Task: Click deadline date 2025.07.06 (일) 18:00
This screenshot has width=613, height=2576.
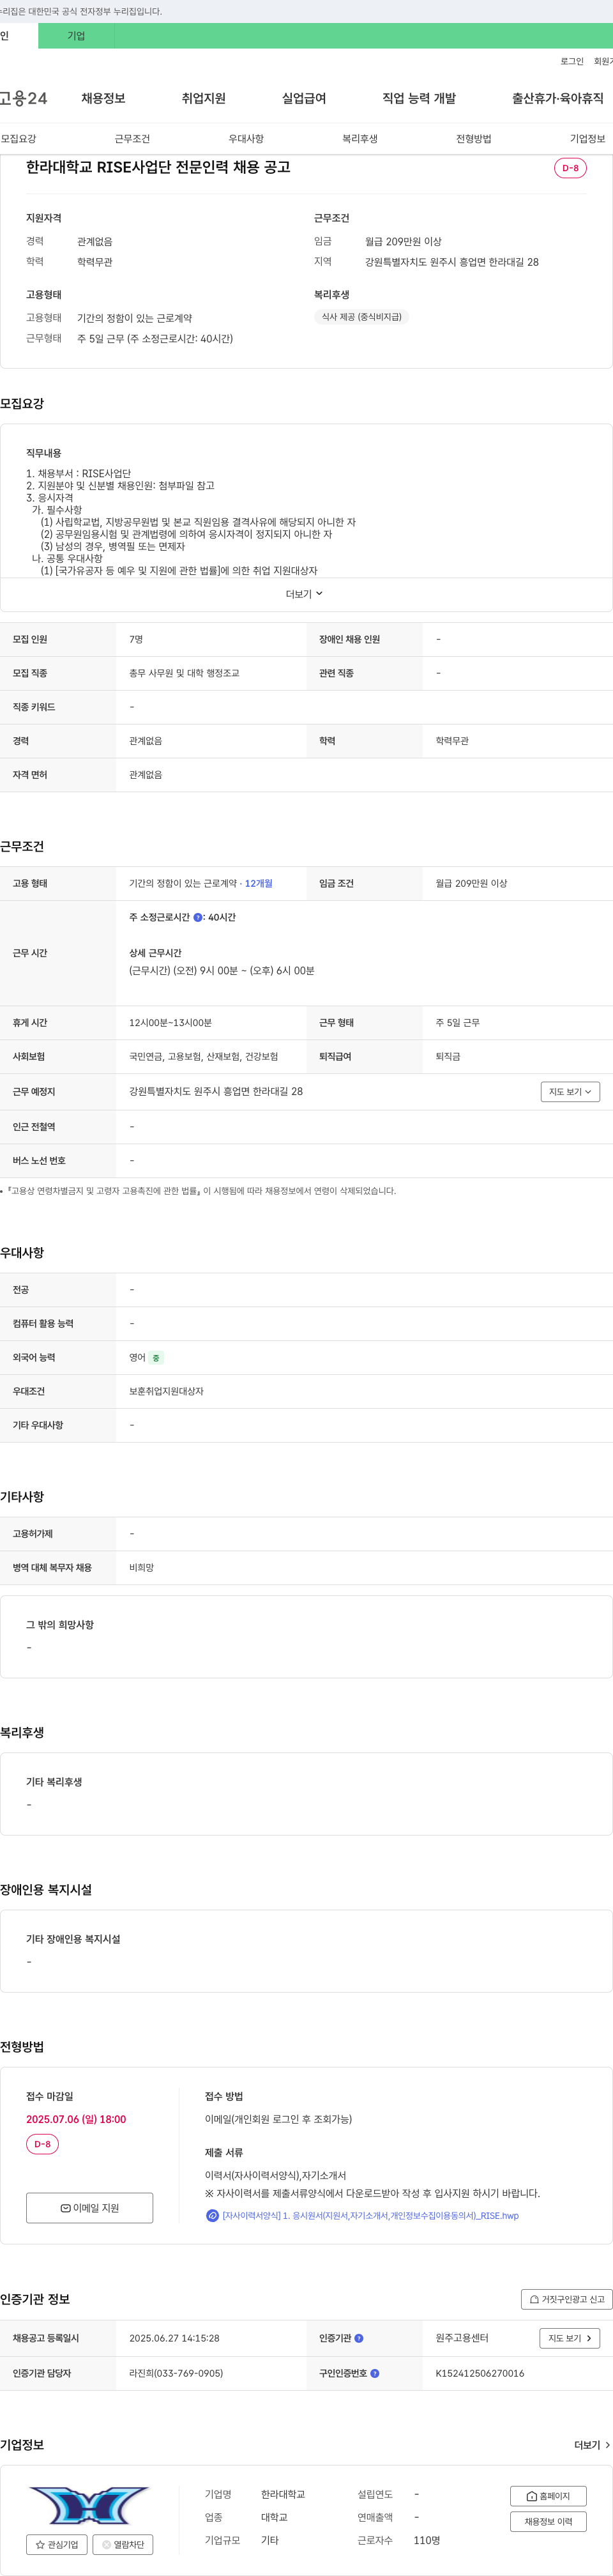Action: [76, 2119]
